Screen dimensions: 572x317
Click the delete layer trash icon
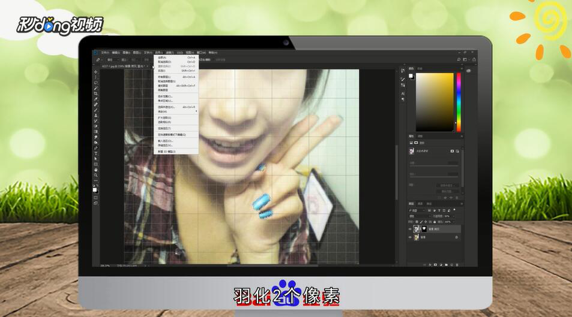[x=457, y=265]
